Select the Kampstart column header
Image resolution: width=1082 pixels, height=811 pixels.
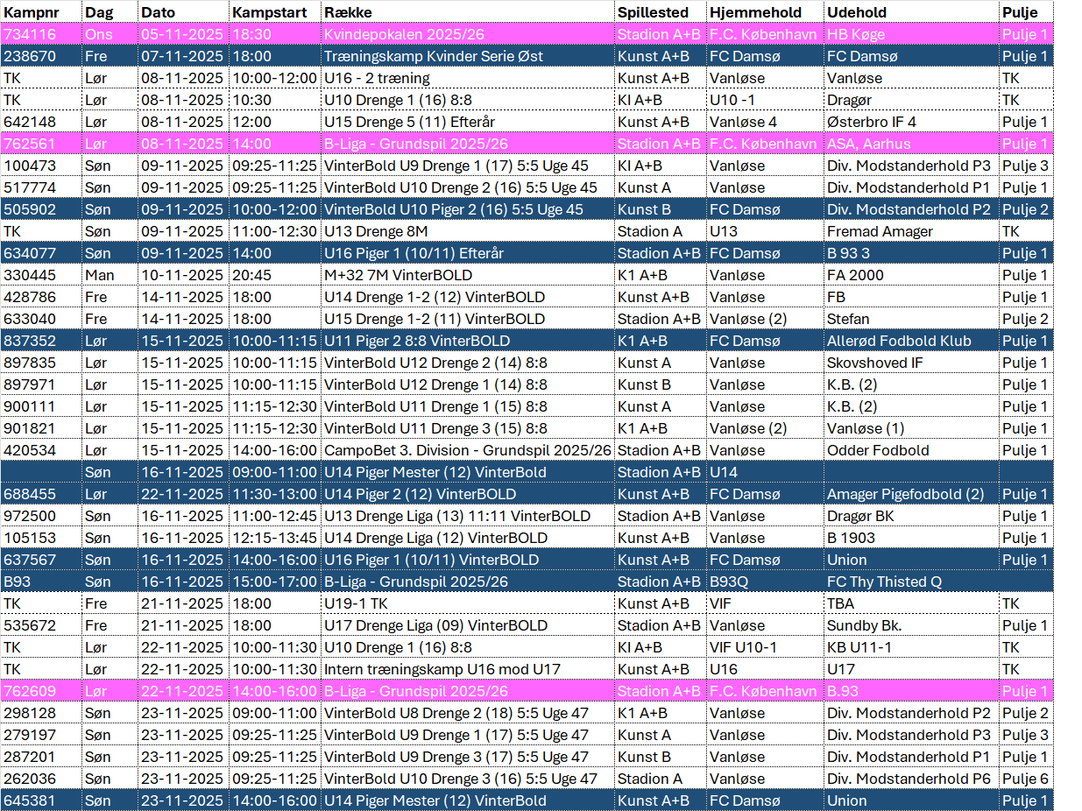coord(268,12)
